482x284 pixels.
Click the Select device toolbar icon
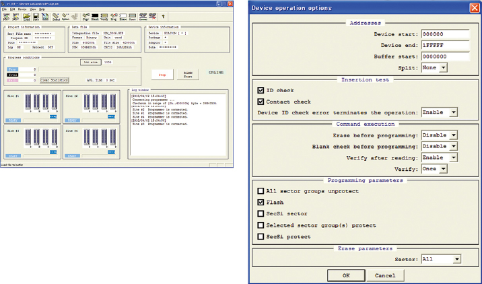(56, 17)
